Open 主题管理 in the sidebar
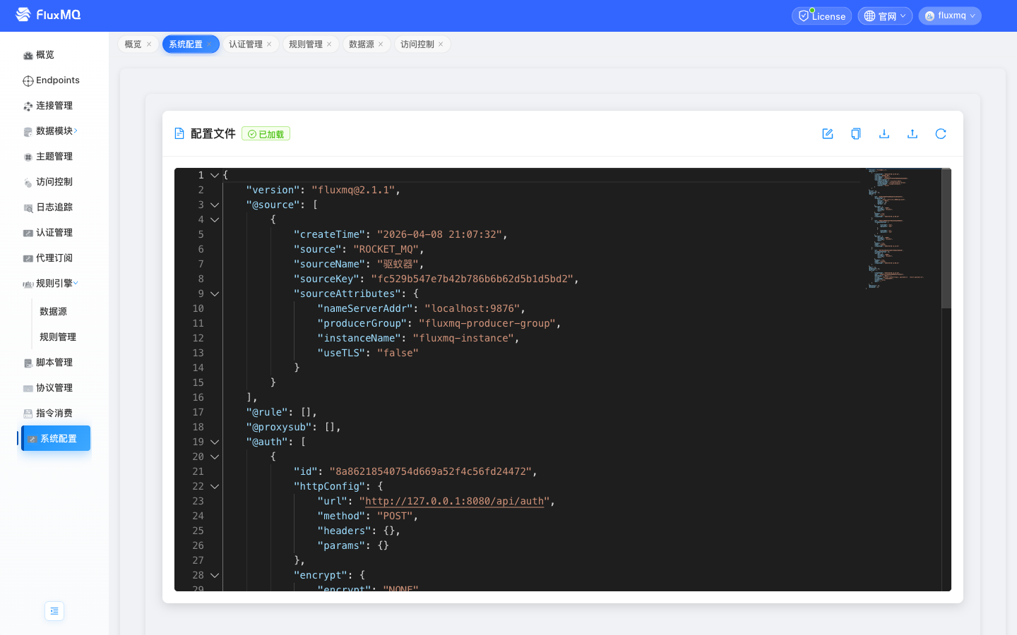The image size is (1017, 635). (54, 157)
